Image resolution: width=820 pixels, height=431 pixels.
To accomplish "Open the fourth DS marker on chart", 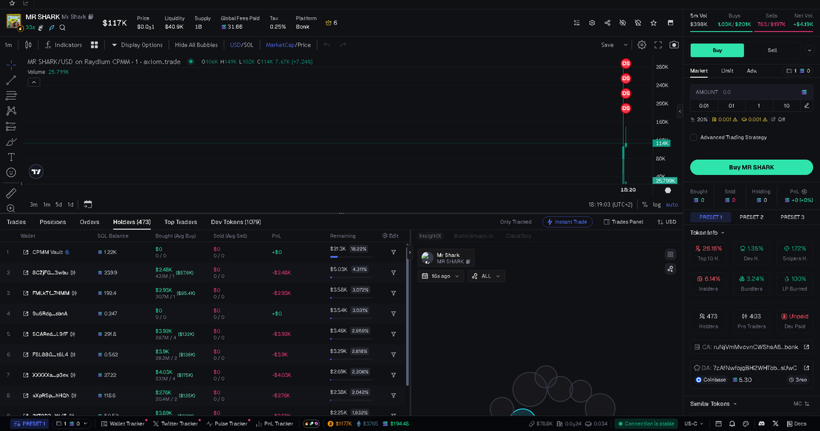I will (x=625, y=109).
